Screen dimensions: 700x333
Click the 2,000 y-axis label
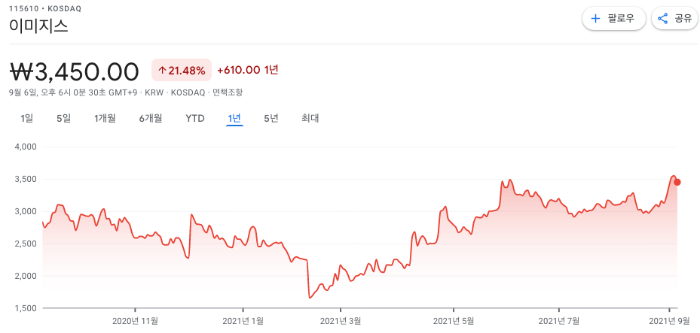pyautogui.click(x=27, y=276)
